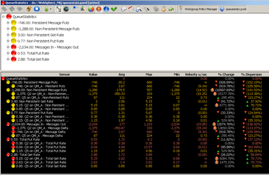The width and height of the screenshot is (269, 175).
Task: Open Workgroup Policy Manager
Action: pyautogui.click(x=198, y=9)
